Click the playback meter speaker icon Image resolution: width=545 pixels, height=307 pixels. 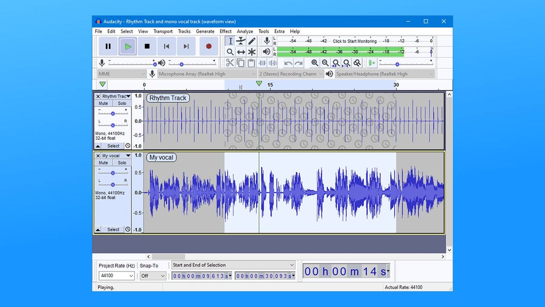[x=267, y=52]
